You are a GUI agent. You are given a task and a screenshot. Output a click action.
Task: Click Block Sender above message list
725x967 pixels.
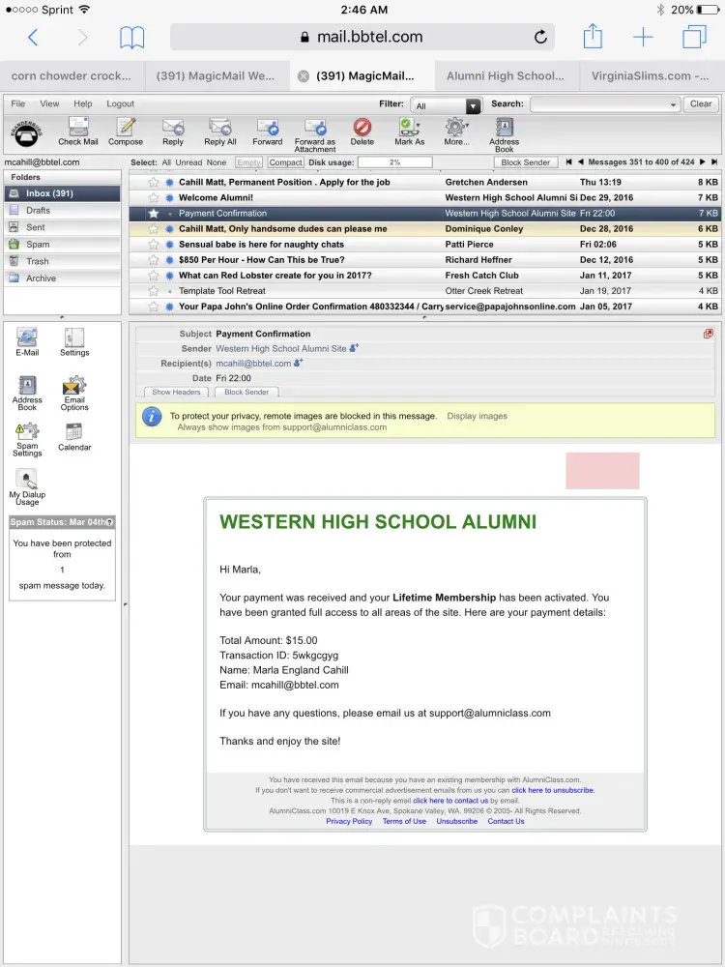[x=525, y=162]
